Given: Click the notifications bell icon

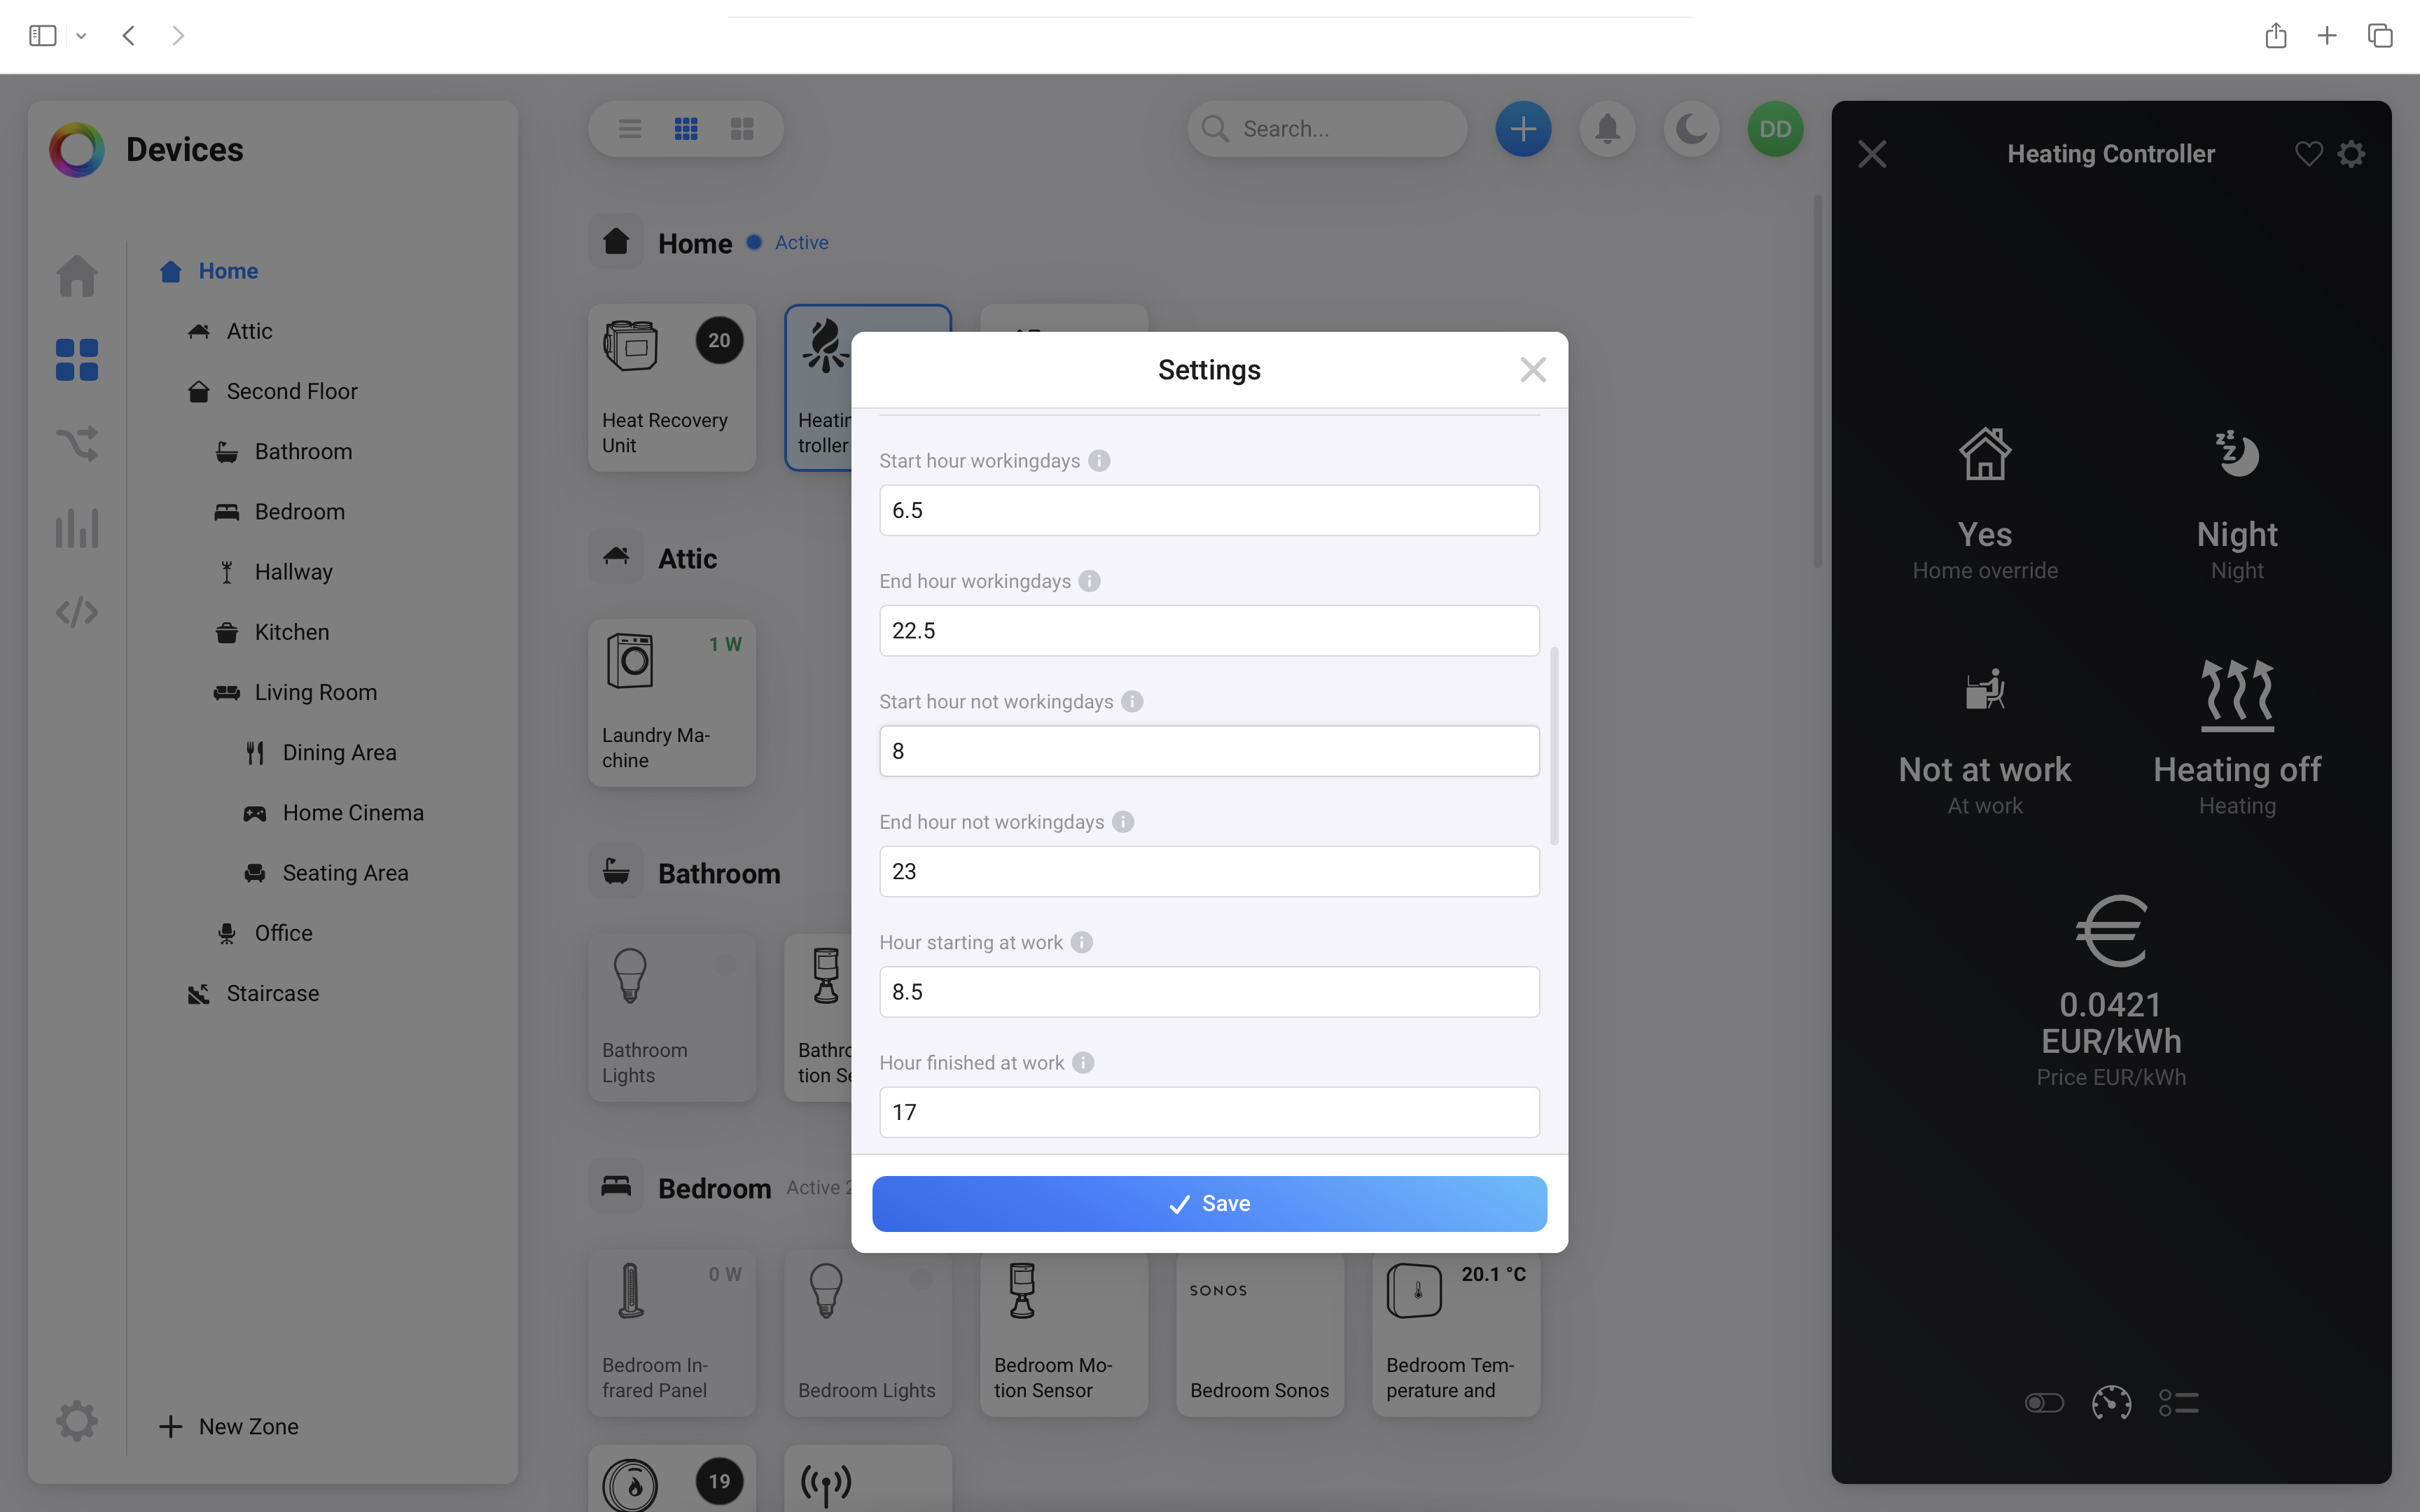Looking at the screenshot, I should 1607,129.
